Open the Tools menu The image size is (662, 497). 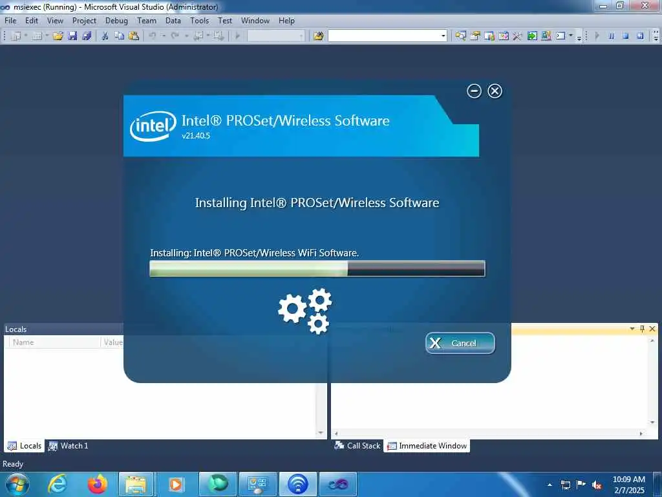click(x=199, y=21)
